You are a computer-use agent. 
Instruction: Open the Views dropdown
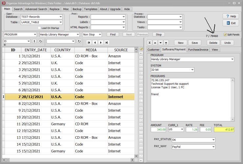(x=180, y=22)
